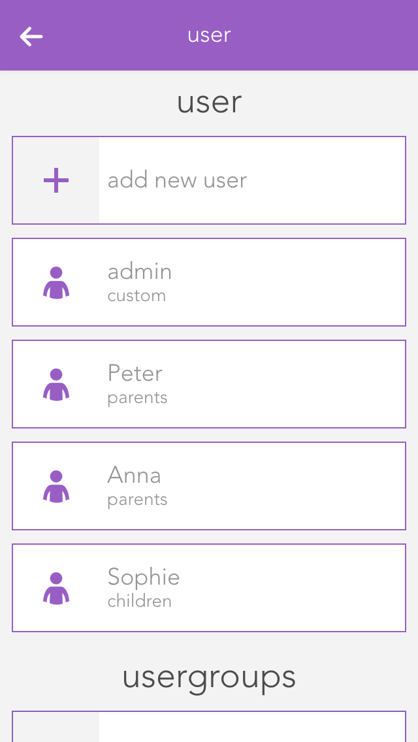418x742 pixels.
Task: Click the "custom" group label under admin
Action: click(137, 296)
